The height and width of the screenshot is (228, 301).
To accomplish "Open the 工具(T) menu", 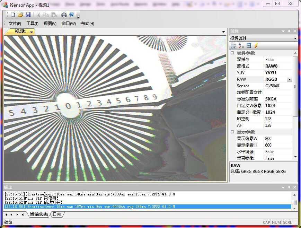I will tap(32, 24).
